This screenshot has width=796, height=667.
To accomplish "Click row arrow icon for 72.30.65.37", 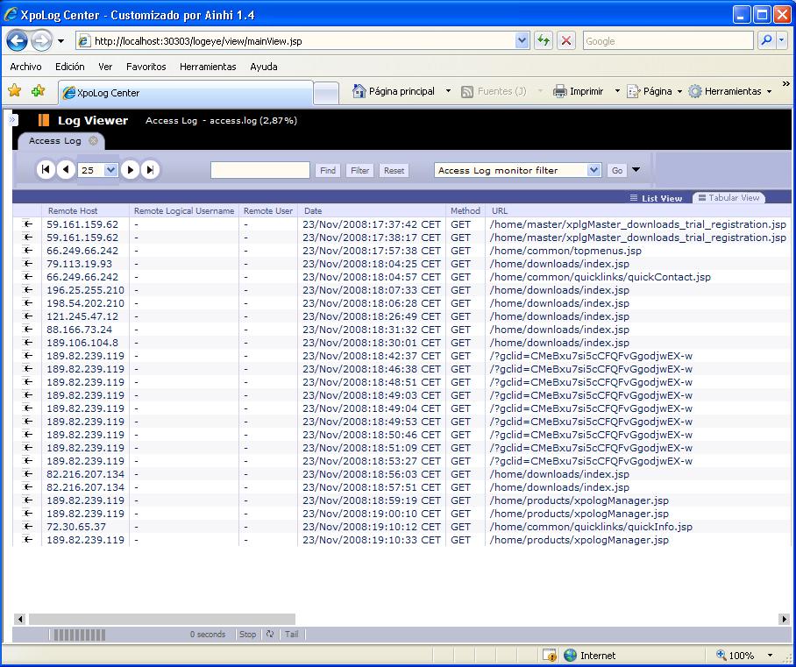I will 27,527.
